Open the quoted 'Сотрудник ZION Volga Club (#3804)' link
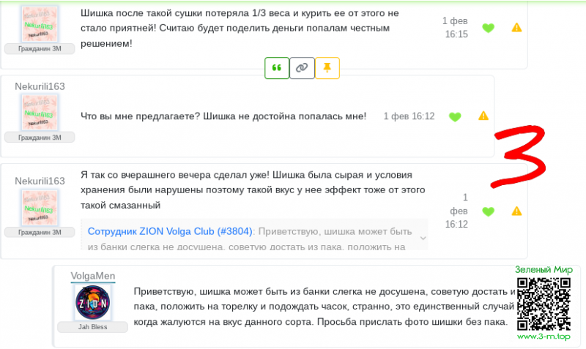 tap(170, 230)
